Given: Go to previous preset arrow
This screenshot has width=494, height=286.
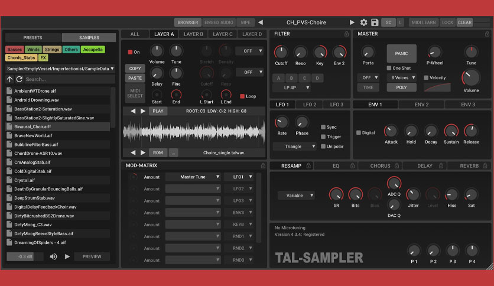Looking at the screenshot, I should 261,22.
